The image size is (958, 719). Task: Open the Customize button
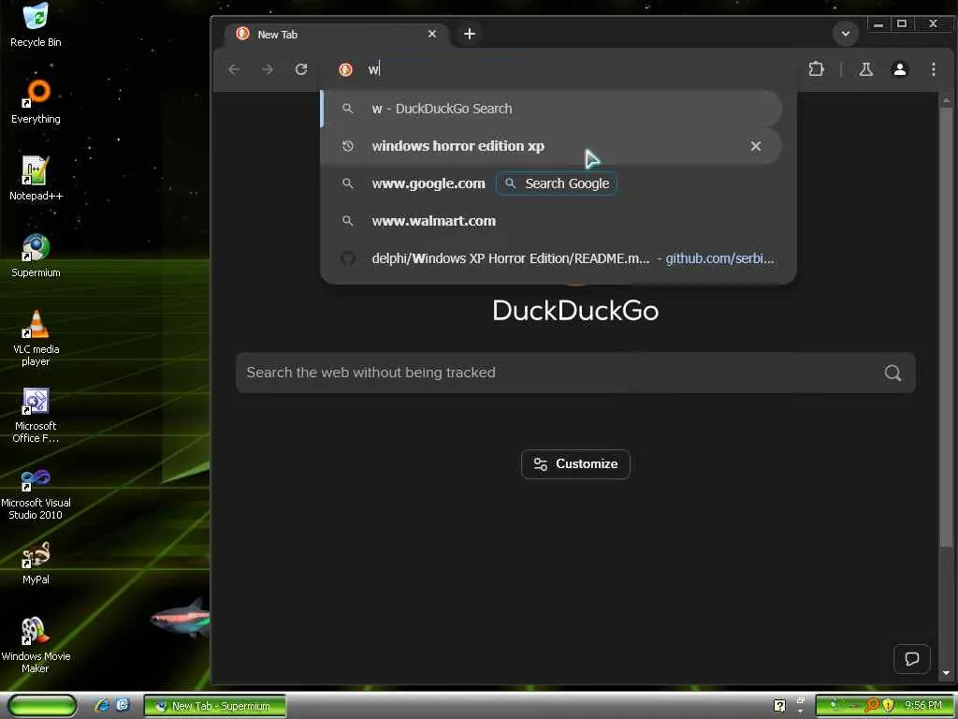575,464
